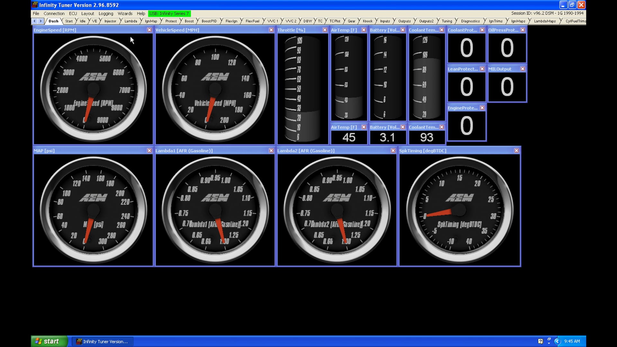
Task: Click the yellow question mark tray icon
Action: (541, 341)
